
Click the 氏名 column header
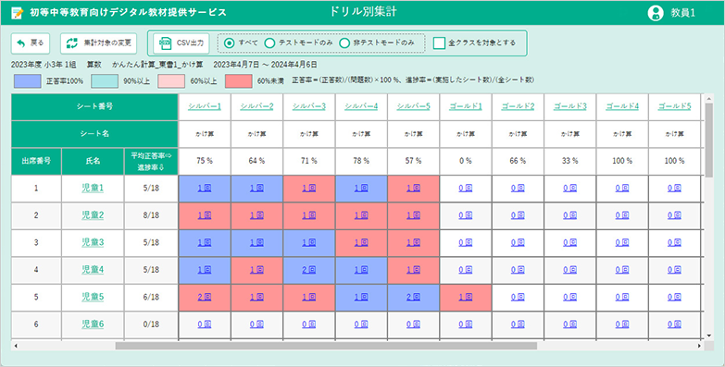pos(93,162)
